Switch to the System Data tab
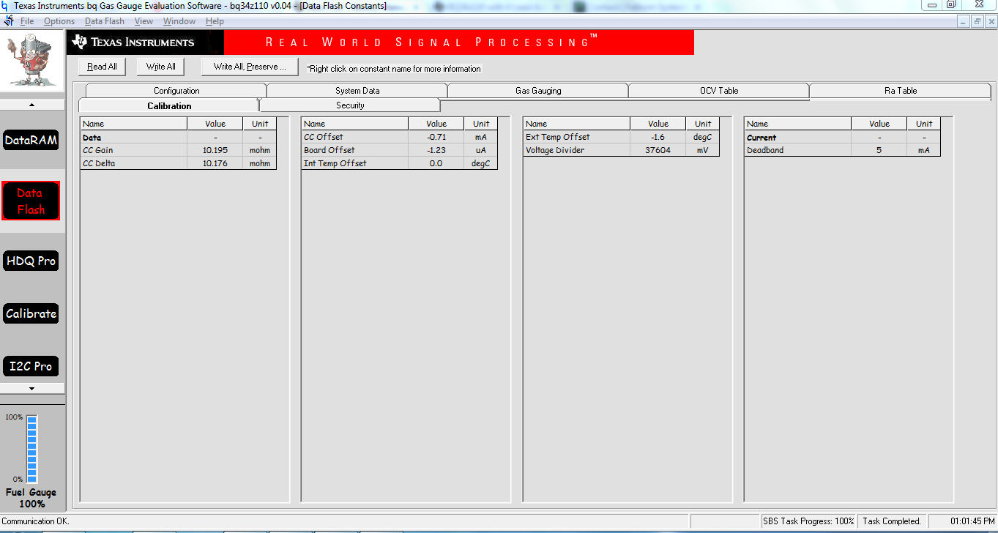998x533 pixels. [x=357, y=91]
